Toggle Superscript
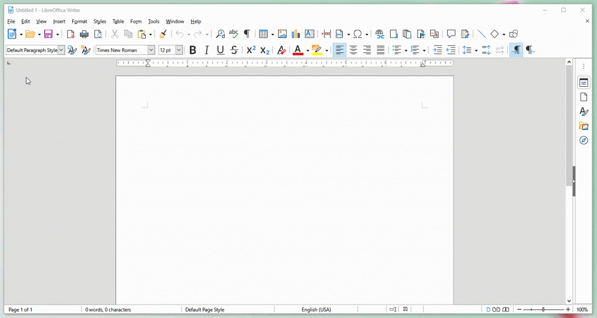Viewport: 597px width, 318px height. 251,50
